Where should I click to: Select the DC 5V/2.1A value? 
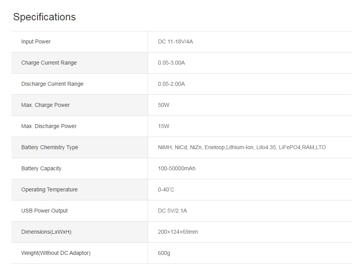click(172, 211)
